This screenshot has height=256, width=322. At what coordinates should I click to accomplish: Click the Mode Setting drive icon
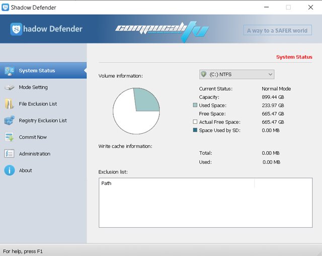coord(10,88)
